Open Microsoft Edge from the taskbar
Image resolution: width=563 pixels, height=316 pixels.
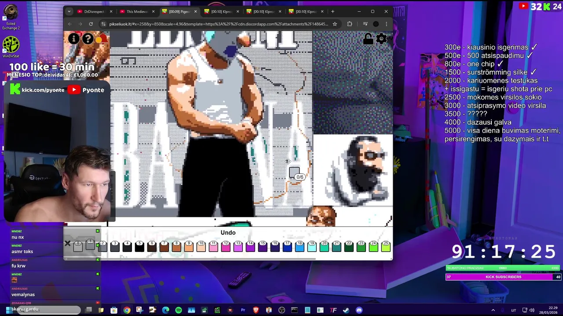[x=165, y=310]
